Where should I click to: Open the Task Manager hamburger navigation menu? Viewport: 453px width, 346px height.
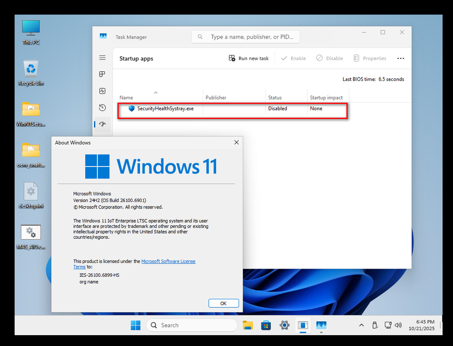(102, 58)
